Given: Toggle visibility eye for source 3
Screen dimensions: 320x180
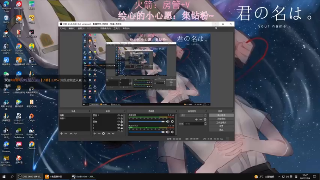Looking at the screenshot, I should click(x=118, y=125).
